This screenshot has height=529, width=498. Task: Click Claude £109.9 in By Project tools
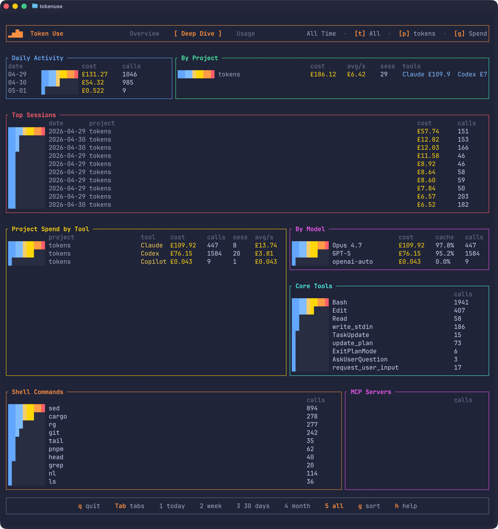click(x=426, y=74)
